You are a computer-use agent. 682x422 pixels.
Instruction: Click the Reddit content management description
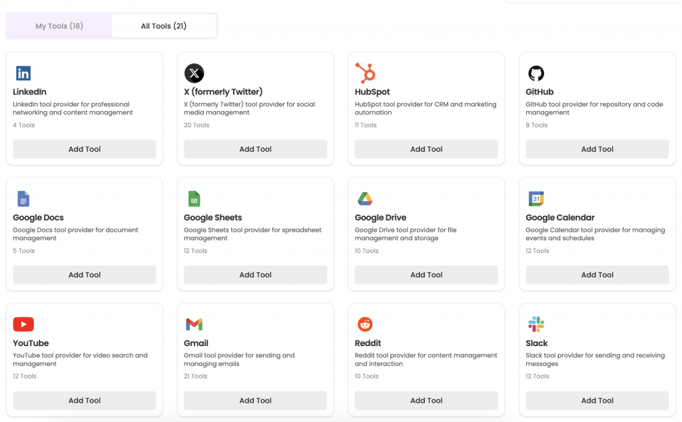click(426, 359)
